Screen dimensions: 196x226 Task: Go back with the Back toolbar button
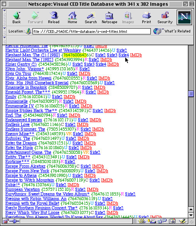coord(17,18)
